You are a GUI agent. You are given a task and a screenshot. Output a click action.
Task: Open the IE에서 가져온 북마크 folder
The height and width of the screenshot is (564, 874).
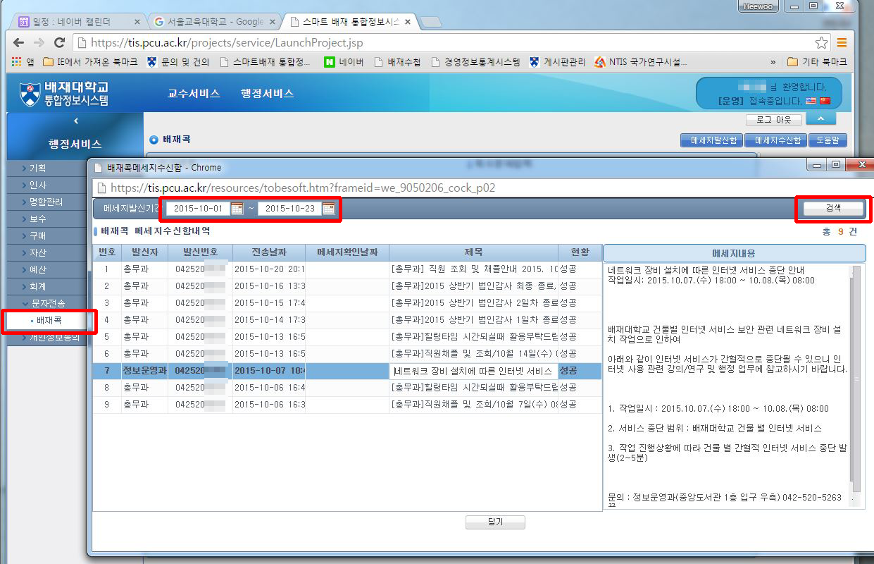pyautogui.click(x=90, y=62)
